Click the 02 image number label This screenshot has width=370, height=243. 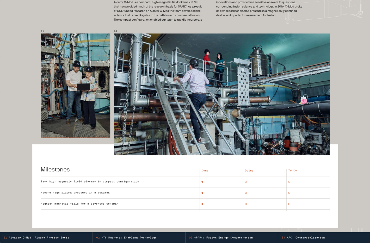(x=116, y=31)
